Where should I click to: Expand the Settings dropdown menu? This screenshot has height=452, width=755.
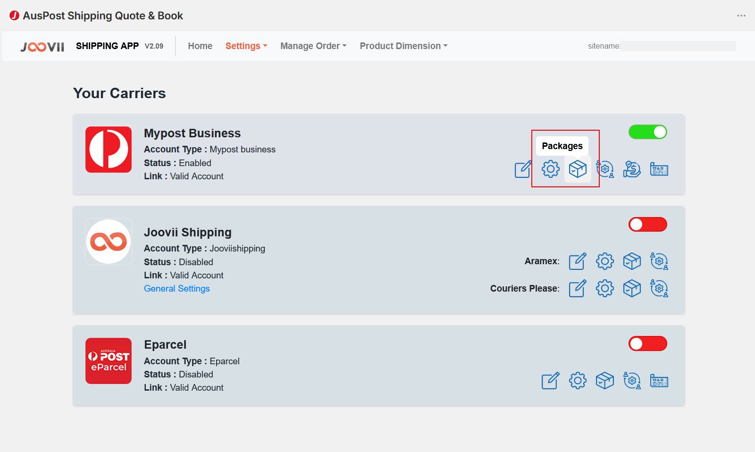tap(246, 46)
